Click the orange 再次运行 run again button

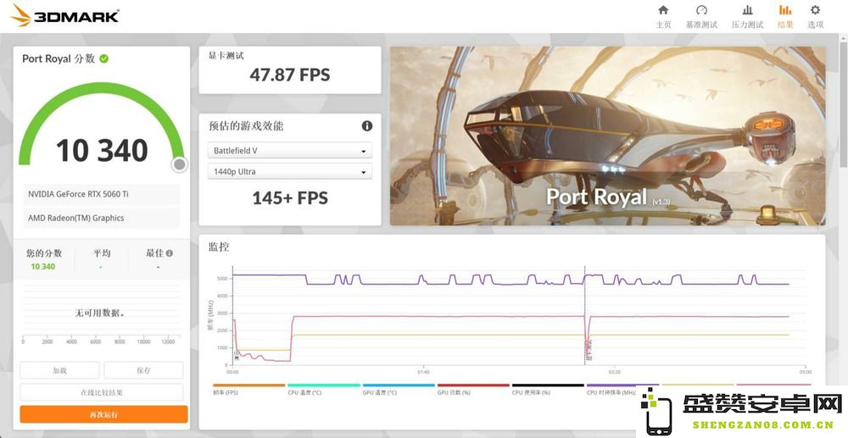coord(103,415)
